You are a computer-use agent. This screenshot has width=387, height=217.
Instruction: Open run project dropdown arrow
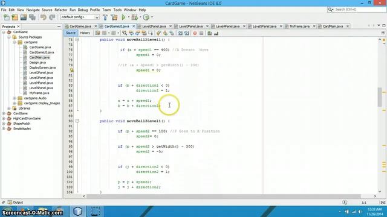[x=128, y=17]
